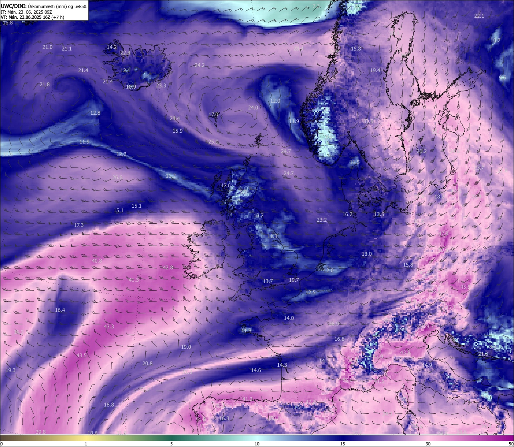Click the colorbar tick label 50
514x447 pixels.
[511, 444]
